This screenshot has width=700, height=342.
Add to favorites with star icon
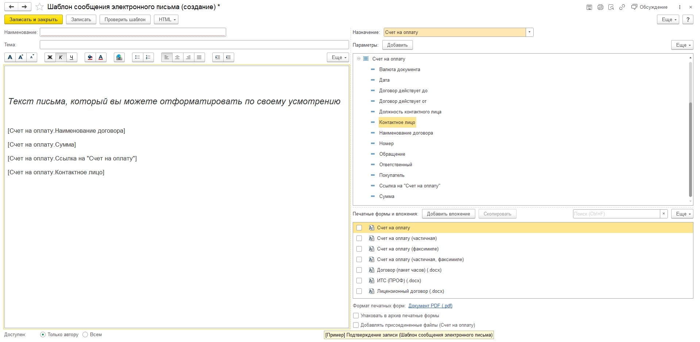[x=39, y=7]
